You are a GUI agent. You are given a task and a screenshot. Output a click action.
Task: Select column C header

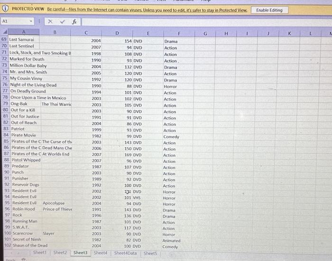tap(86, 33)
